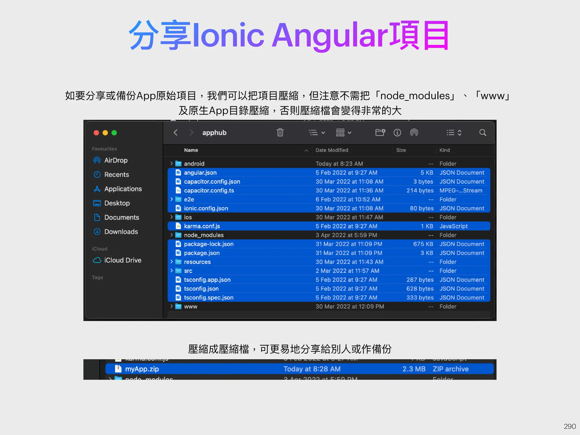The width and height of the screenshot is (580, 435).
Task: Click "Today at 8:23 AM" date of android
Action: click(x=339, y=163)
